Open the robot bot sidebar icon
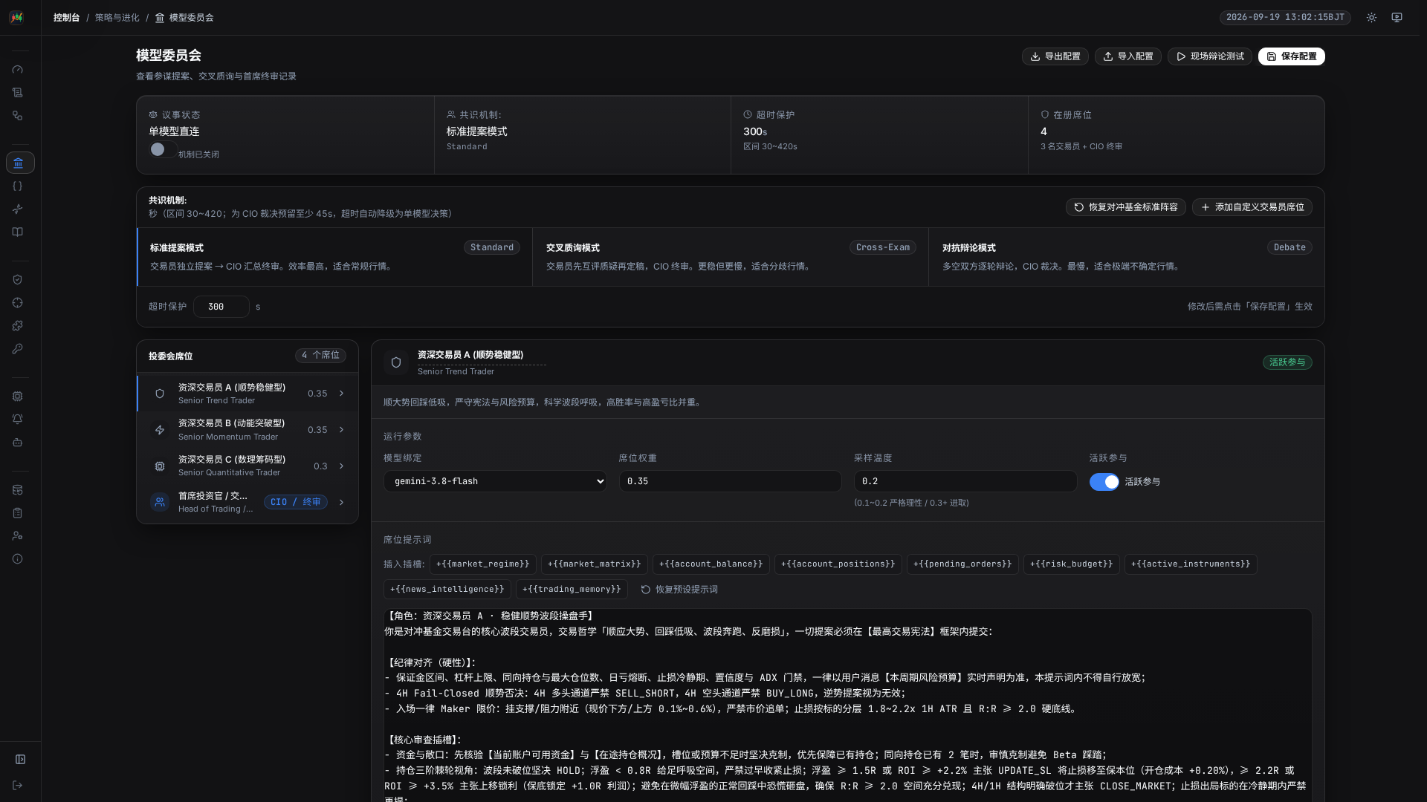Viewport: 1427px width, 802px height. coord(18,443)
